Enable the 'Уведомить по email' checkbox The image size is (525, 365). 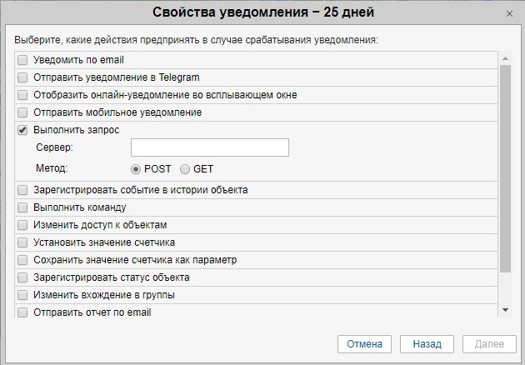click(x=22, y=60)
